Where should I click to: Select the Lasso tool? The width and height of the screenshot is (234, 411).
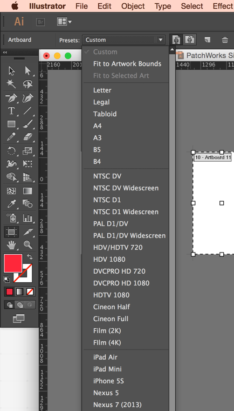[27, 84]
